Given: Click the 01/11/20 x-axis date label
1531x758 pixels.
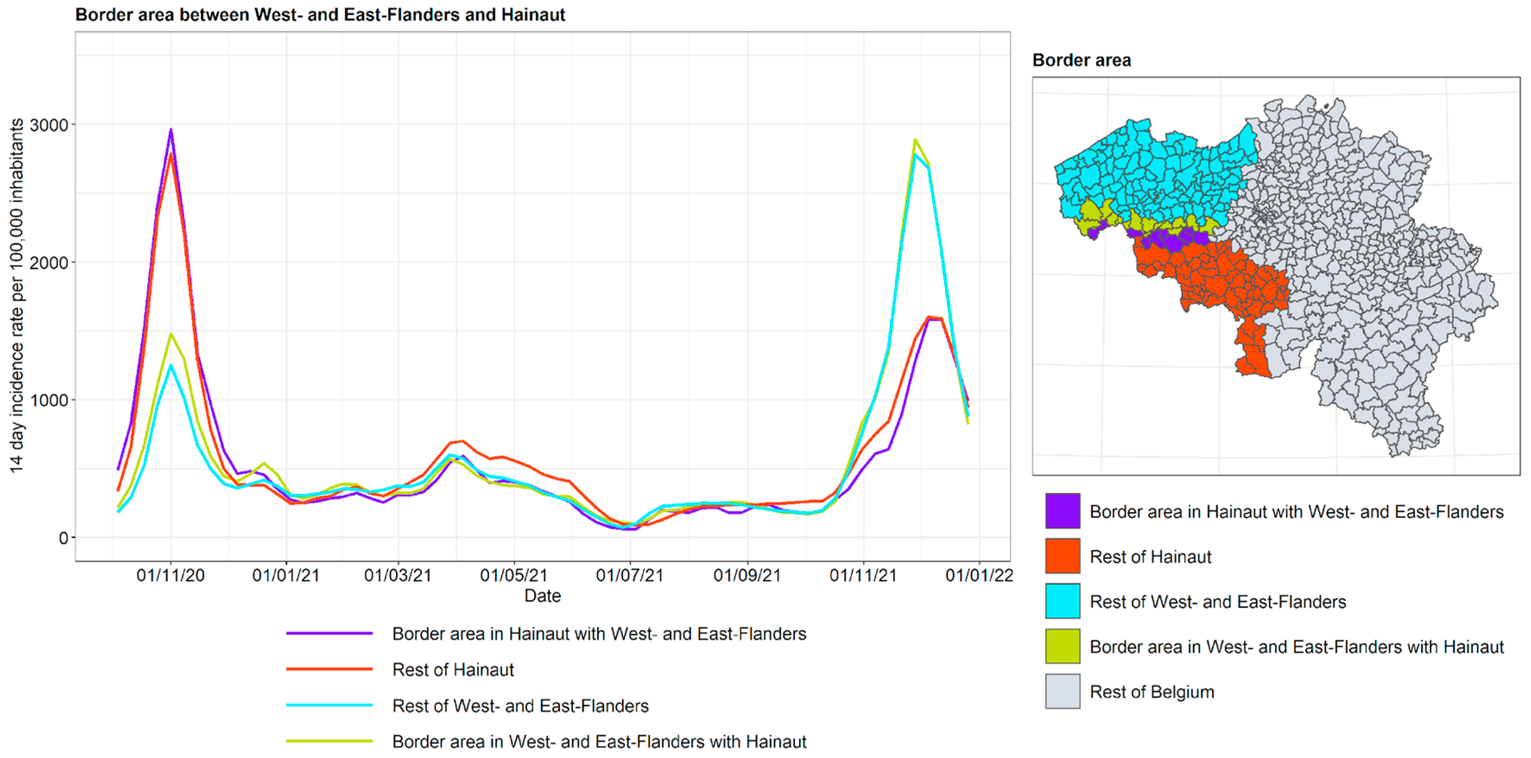Looking at the screenshot, I should pos(171,576).
